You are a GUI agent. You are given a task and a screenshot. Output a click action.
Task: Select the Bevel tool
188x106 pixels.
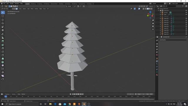3,48
